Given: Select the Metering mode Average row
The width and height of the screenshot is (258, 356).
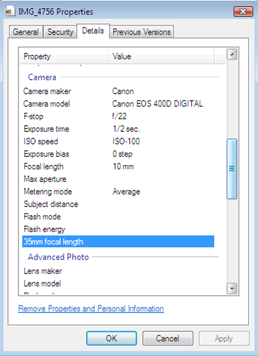Looking at the screenshot, I should [x=118, y=192].
